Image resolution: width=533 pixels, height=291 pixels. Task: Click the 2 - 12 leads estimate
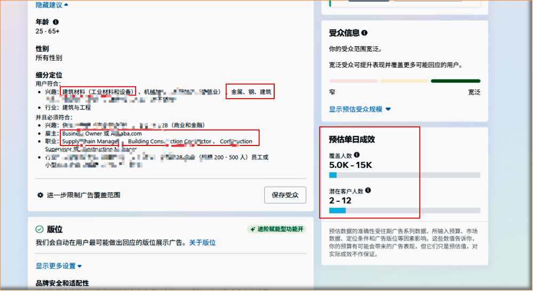click(x=340, y=201)
